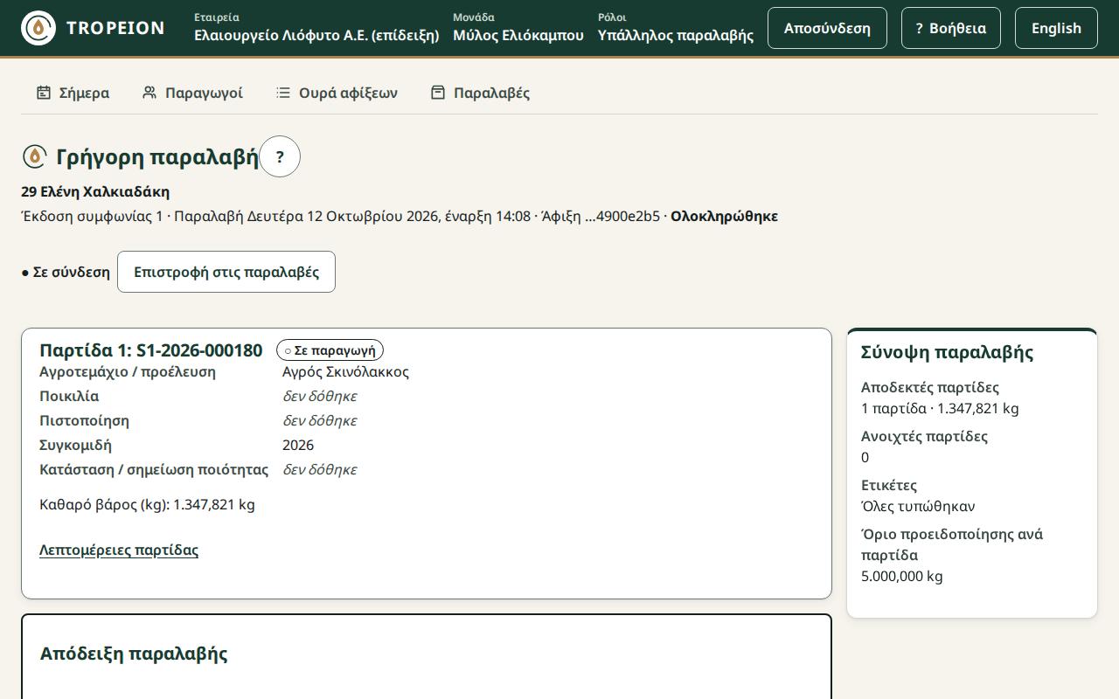Click the Όλες τυπώθηκαν labels status
Viewport: 1119px width, 699px height.
tap(918, 506)
